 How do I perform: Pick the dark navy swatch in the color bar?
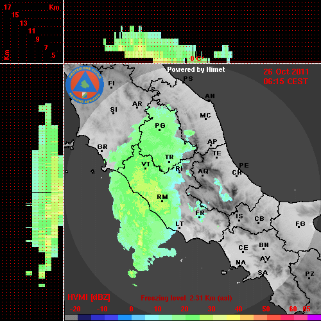pos(84,318)
